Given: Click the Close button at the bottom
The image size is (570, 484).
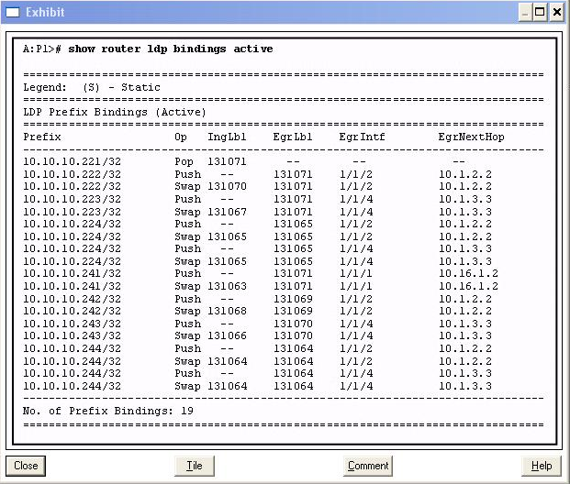Looking at the screenshot, I should click(26, 466).
